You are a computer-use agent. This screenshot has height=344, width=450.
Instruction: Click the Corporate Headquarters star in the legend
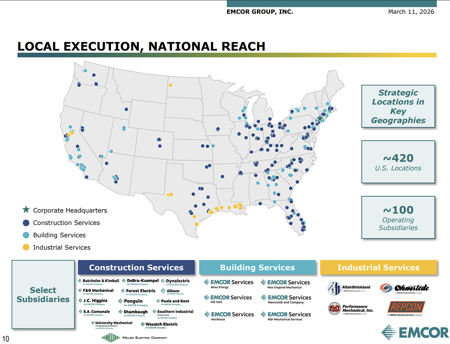[26, 210]
